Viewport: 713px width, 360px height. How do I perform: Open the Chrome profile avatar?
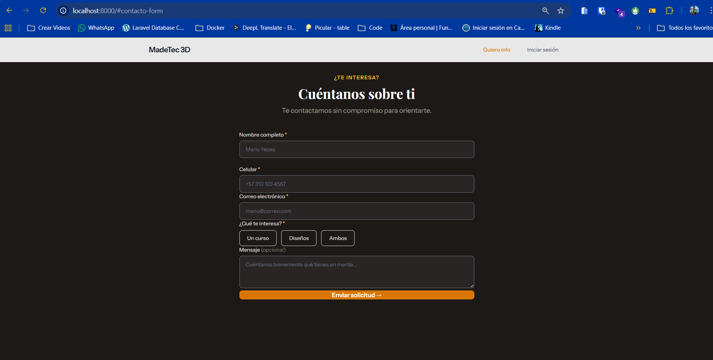click(694, 11)
